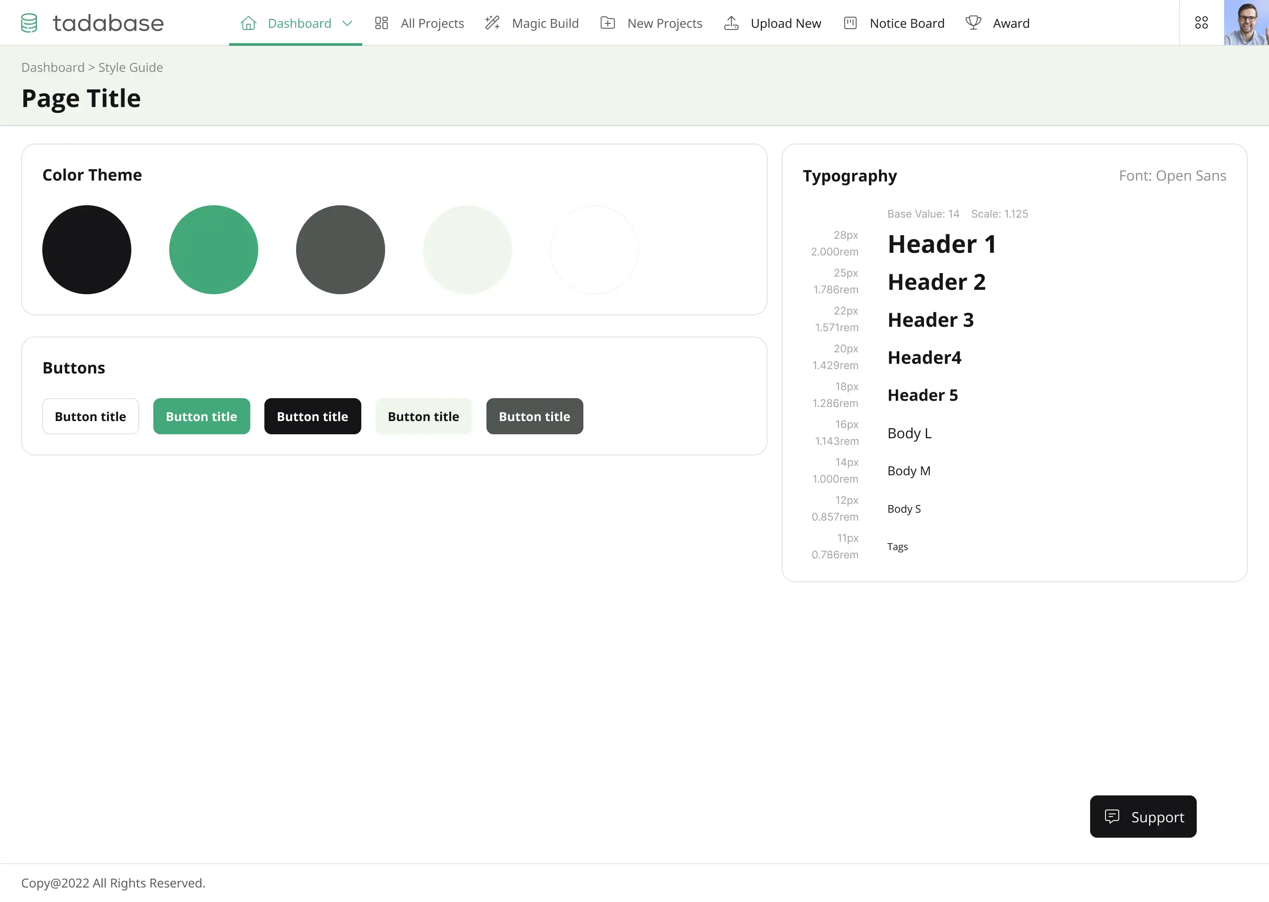Open the Notice Board page
This screenshot has height=902, width=1269.
894,23
